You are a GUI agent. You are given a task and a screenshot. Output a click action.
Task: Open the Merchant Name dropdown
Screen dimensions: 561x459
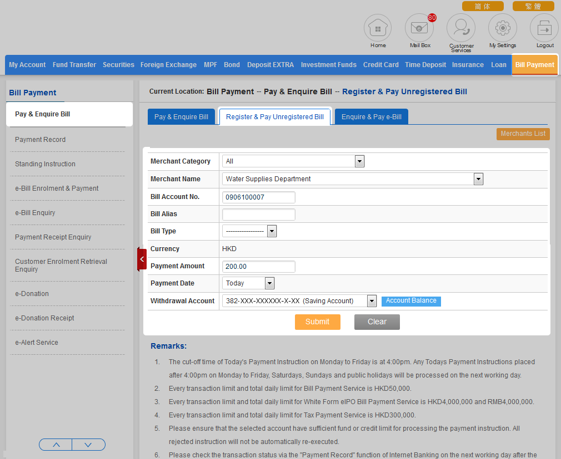point(478,179)
